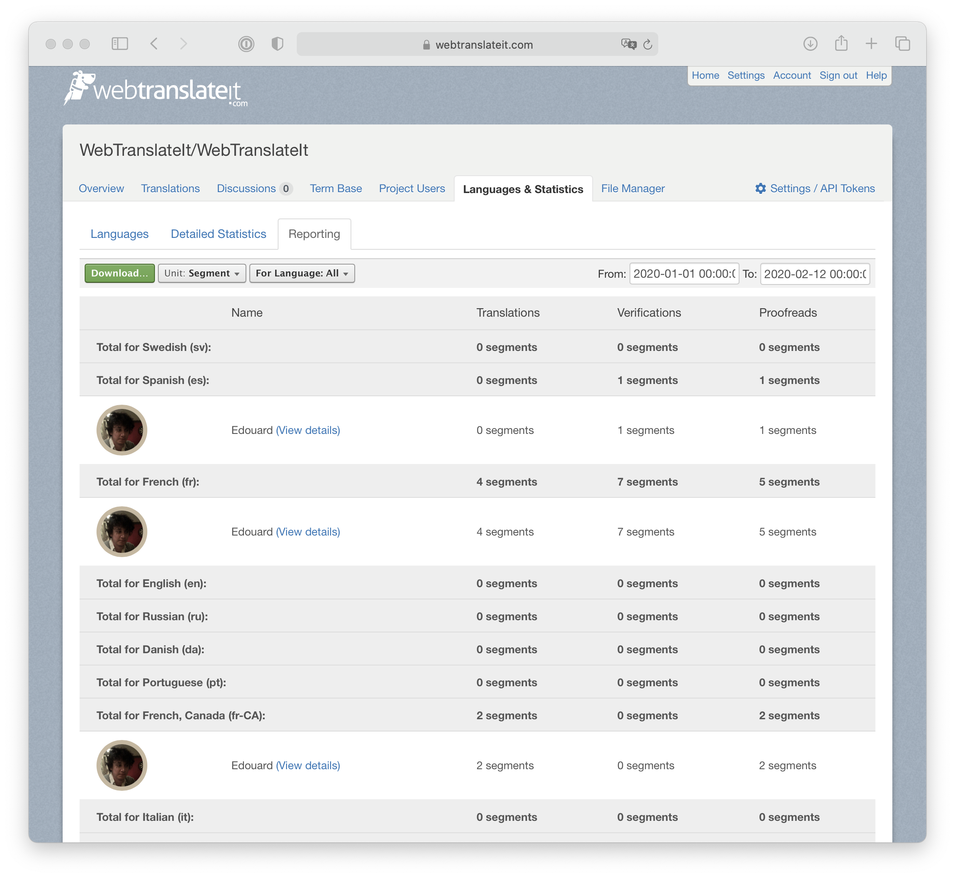Screen dimensions: 955x878
Task: Open the Unit: Segment dropdown
Action: point(202,273)
